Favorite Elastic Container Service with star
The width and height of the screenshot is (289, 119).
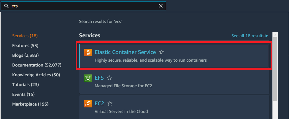(162, 52)
